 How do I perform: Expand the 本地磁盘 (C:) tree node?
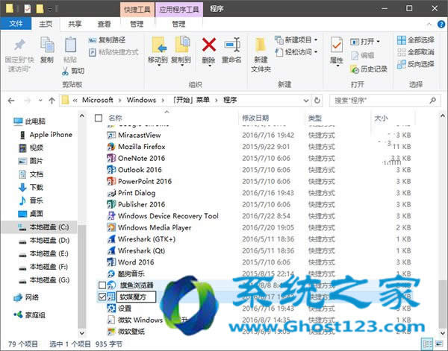(7, 227)
